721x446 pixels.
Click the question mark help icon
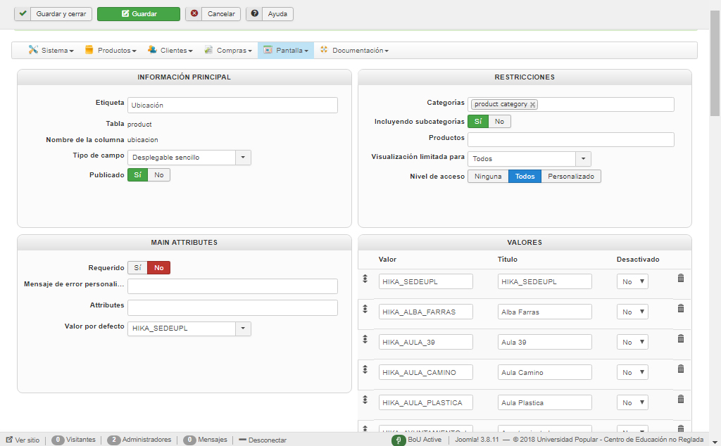click(x=254, y=13)
